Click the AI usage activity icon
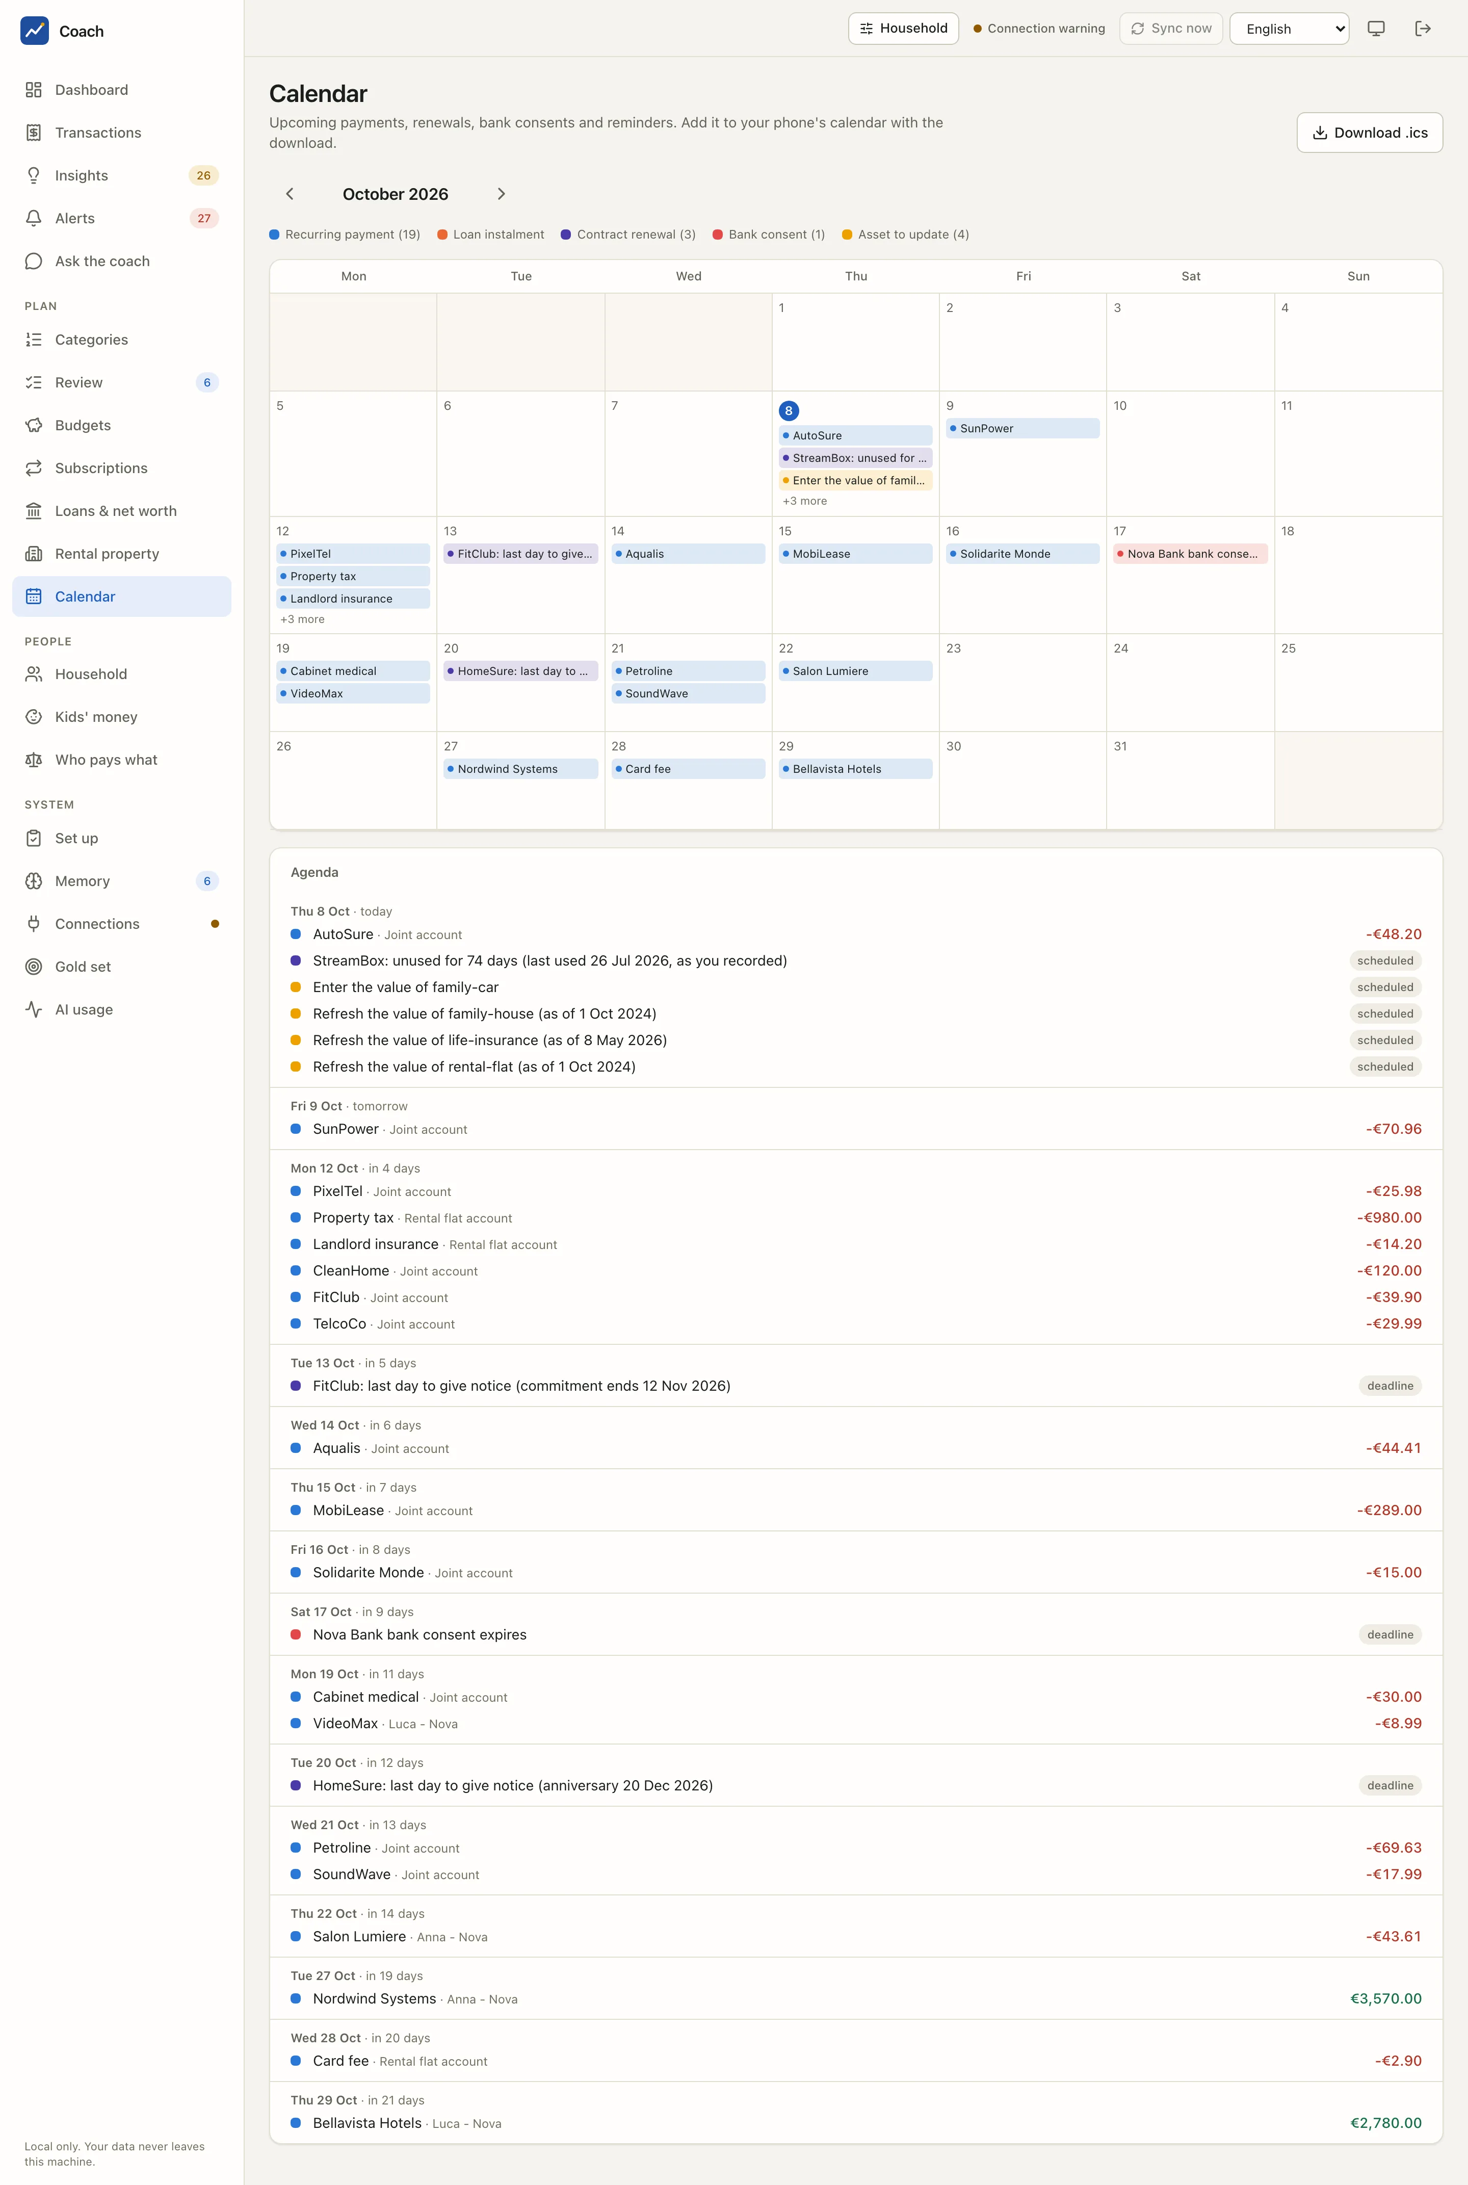The height and width of the screenshot is (2185, 1468). click(x=34, y=1009)
